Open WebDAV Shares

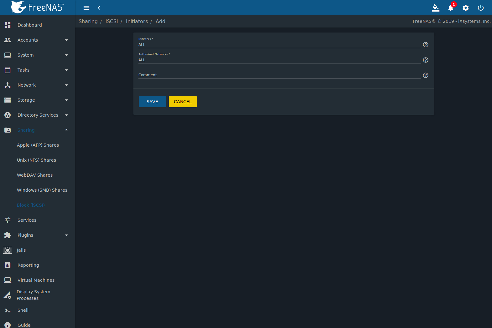click(35, 175)
